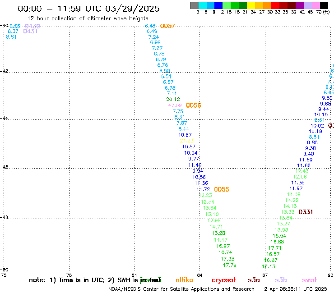The image size is (334, 293).
Task: Click the longitude axis label 84
Action: coord(199,275)
